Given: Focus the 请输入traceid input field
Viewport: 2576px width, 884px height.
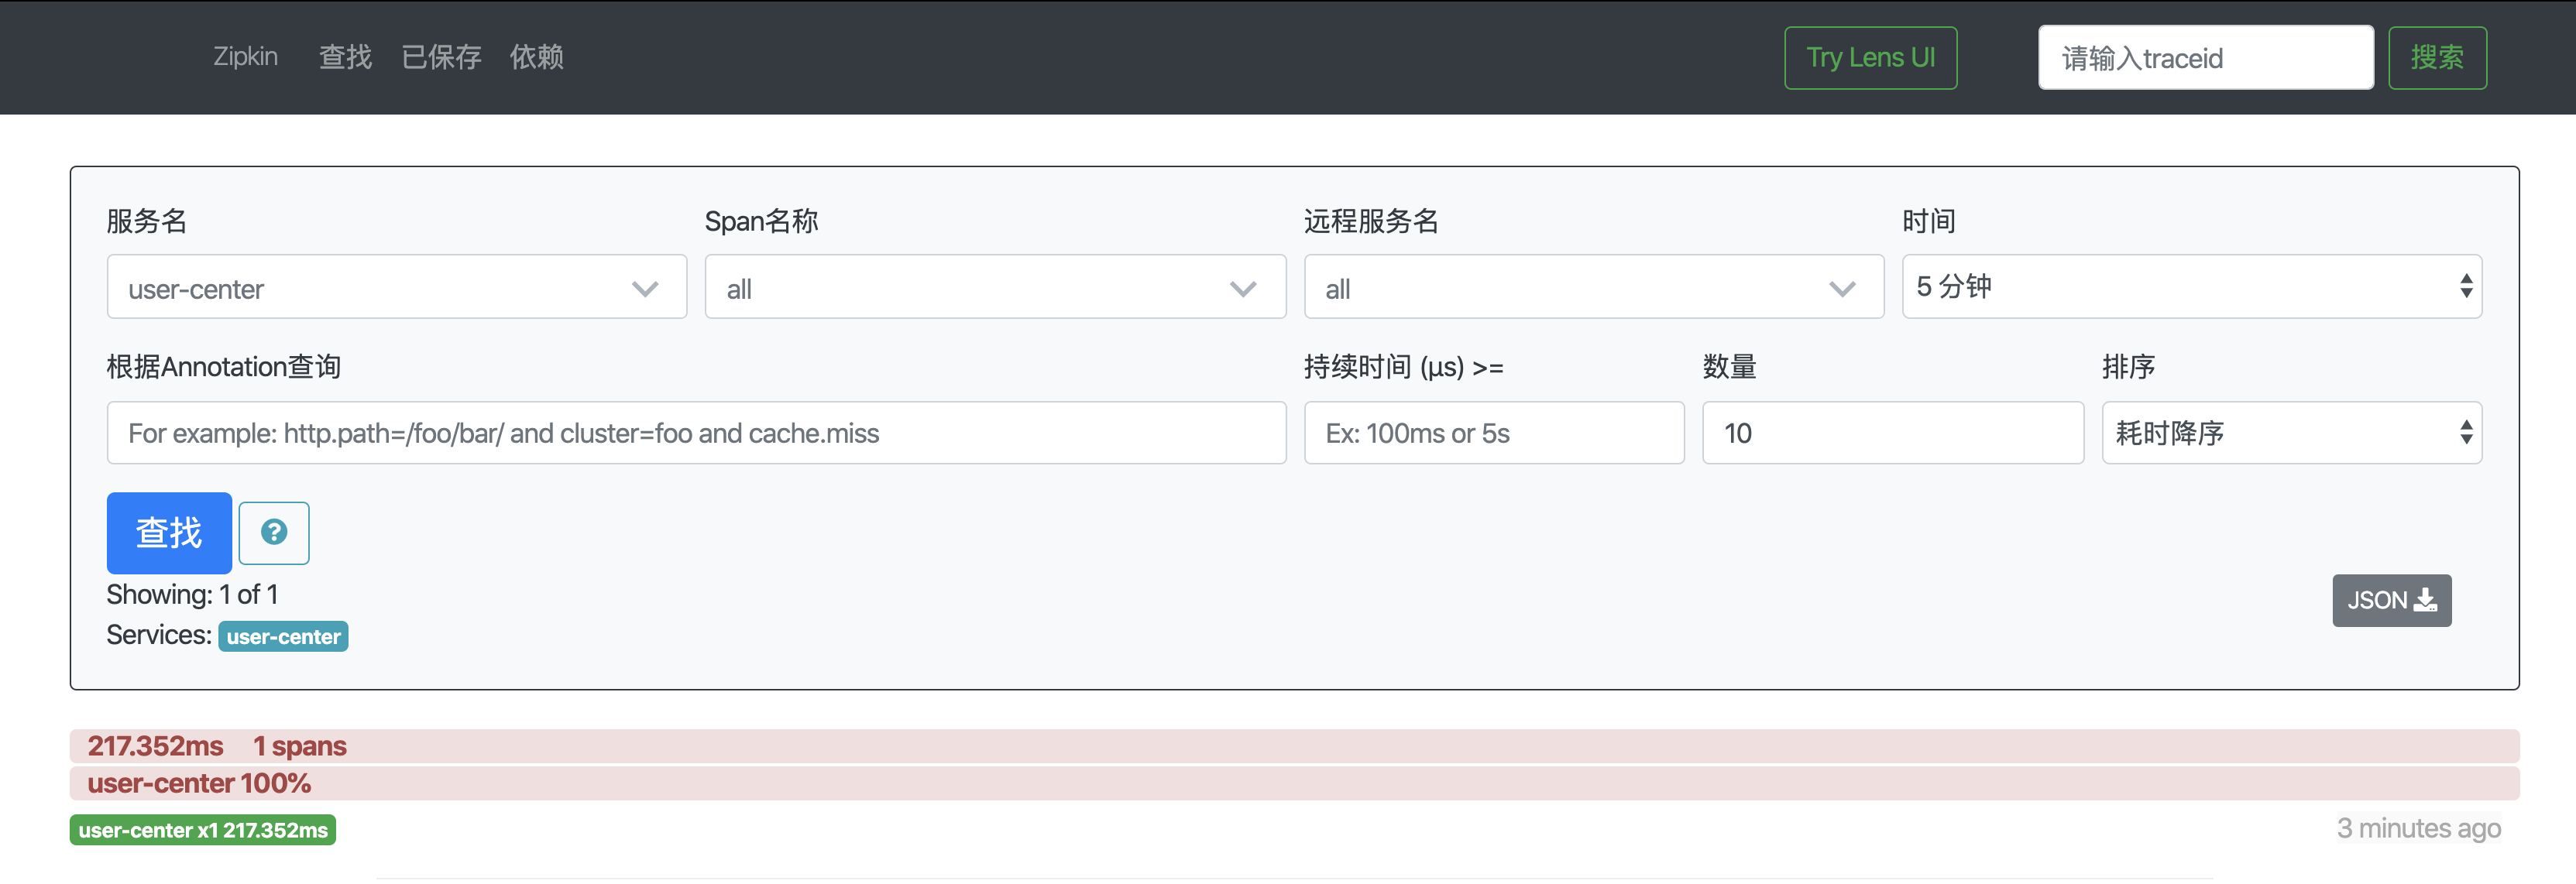Looking at the screenshot, I should [x=2204, y=58].
